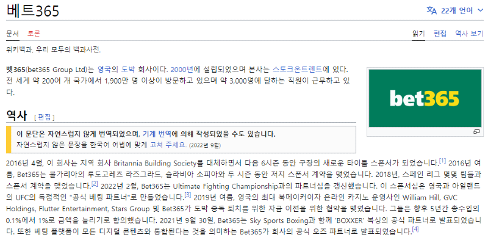Click the 기계 번역 link in notice
Screen dimensions: 488x243
157,134
